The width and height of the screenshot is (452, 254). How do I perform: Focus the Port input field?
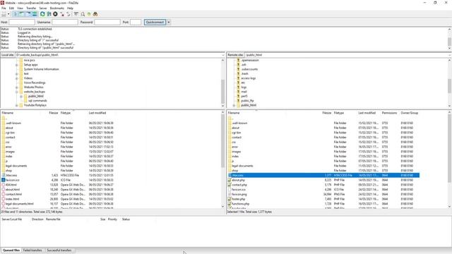click(x=136, y=22)
